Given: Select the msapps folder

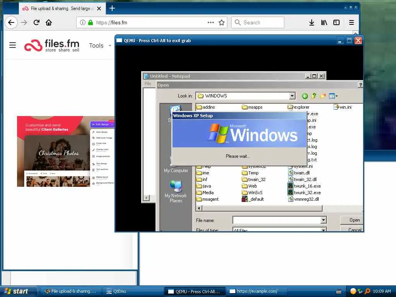Looking at the screenshot, I should (x=252, y=107).
